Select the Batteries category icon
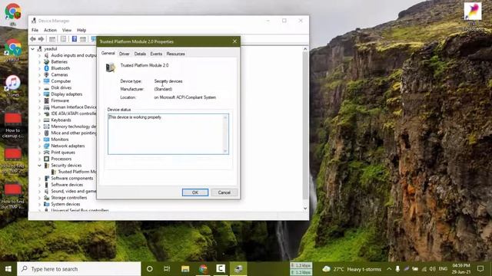The image size is (492, 276). coord(46,61)
